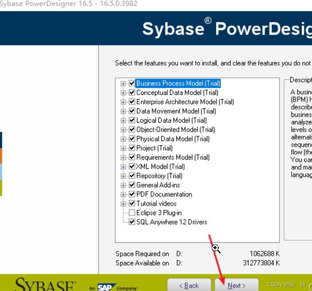Uncheck Business Process Model (Trial) checkbox
The width and height of the screenshot is (312, 291).
coord(132,83)
